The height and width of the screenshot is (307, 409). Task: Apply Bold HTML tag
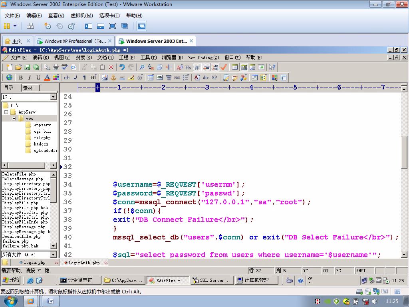[x=21, y=78]
